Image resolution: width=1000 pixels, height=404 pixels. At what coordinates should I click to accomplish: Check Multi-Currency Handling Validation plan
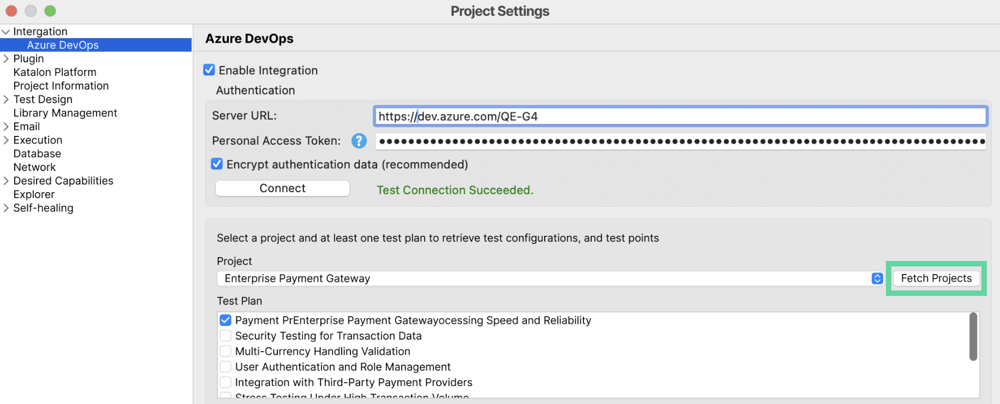[x=225, y=351]
